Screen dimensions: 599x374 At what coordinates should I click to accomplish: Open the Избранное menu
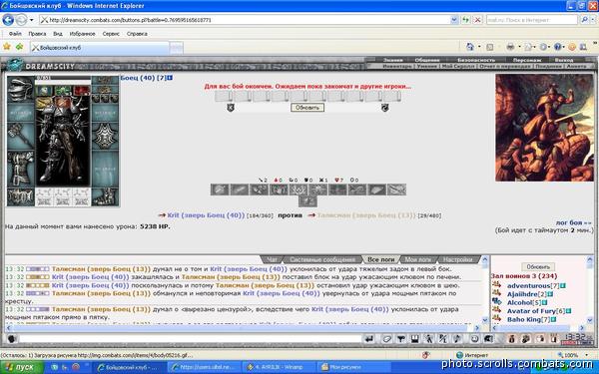pos(82,34)
